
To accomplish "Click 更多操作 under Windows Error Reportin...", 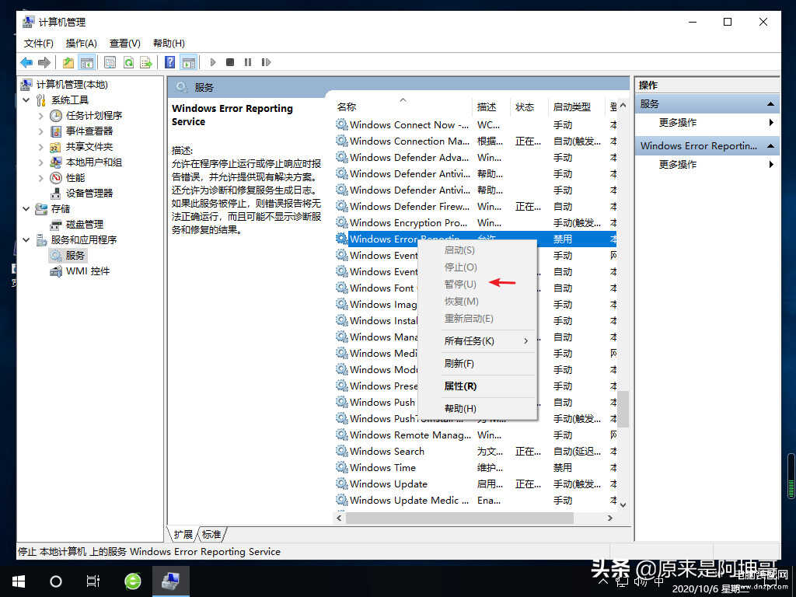I will click(x=678, y=165).
